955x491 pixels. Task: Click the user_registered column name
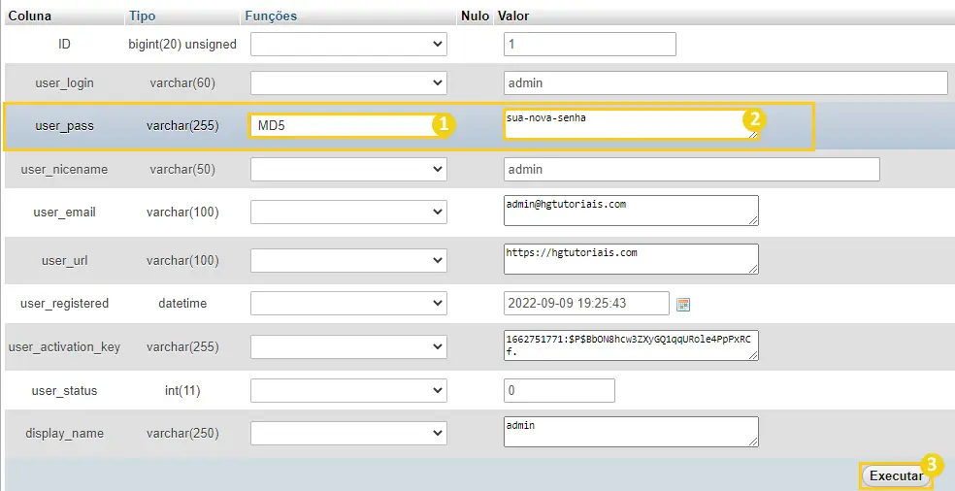65,304
